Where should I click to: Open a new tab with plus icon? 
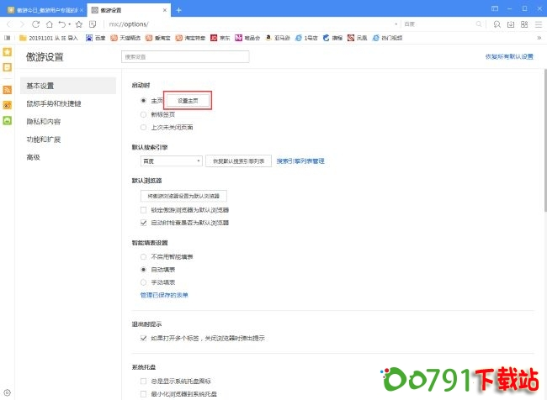[x=178, y=9]
